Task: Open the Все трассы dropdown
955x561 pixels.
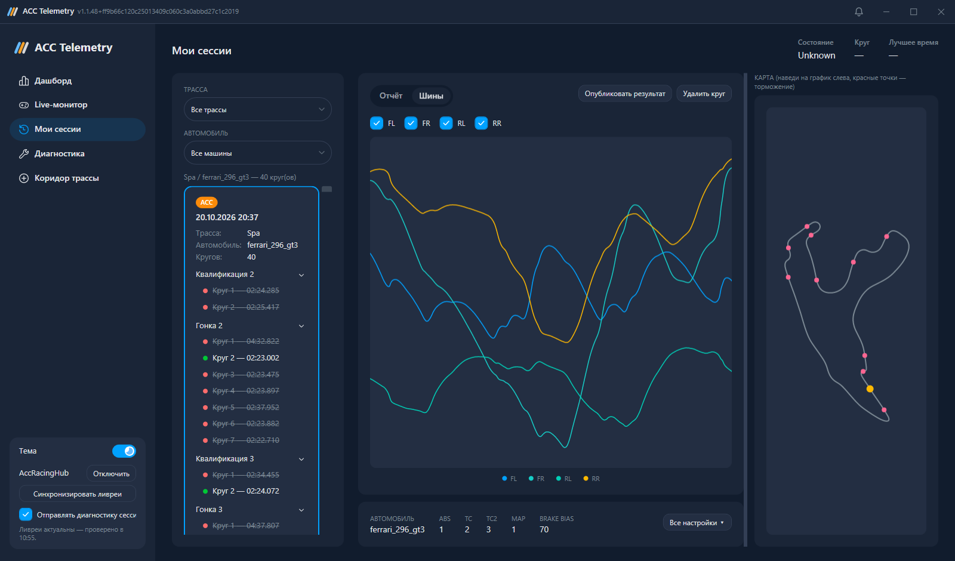Action: coord(258,109)
